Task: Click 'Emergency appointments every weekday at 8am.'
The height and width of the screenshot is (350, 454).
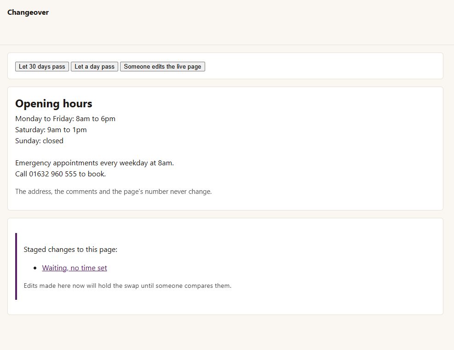Action: 94,163
